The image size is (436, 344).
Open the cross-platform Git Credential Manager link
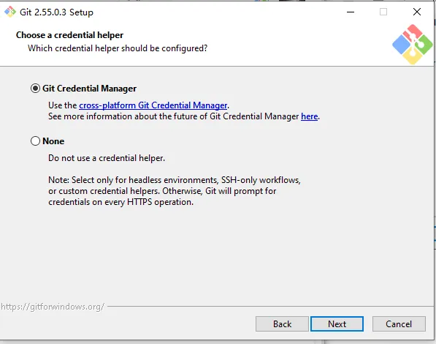click(x=153, y=105)
